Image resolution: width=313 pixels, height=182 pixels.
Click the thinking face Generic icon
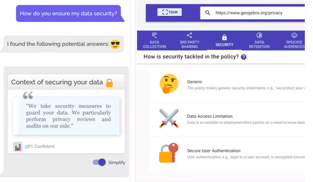point(169,84)
